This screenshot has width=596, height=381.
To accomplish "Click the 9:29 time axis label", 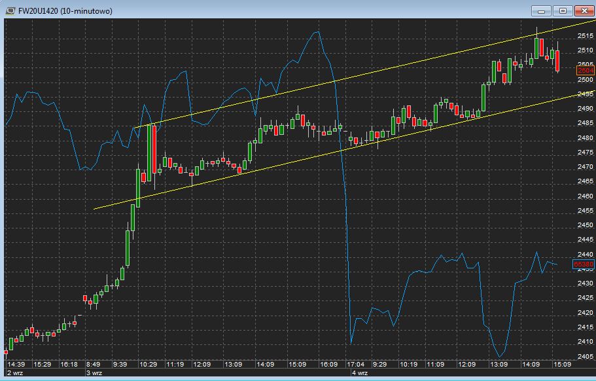I will click(379, 364).
